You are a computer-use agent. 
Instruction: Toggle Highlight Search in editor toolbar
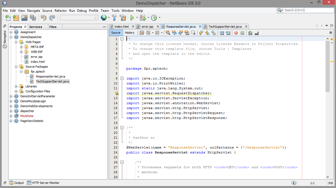click(x=187, y=33)
